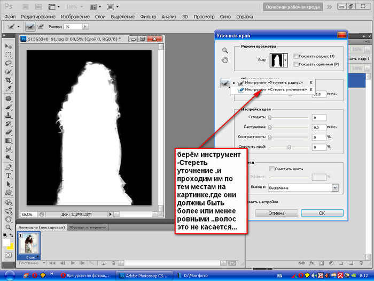Open the «Файл» menu

point(10,17)
